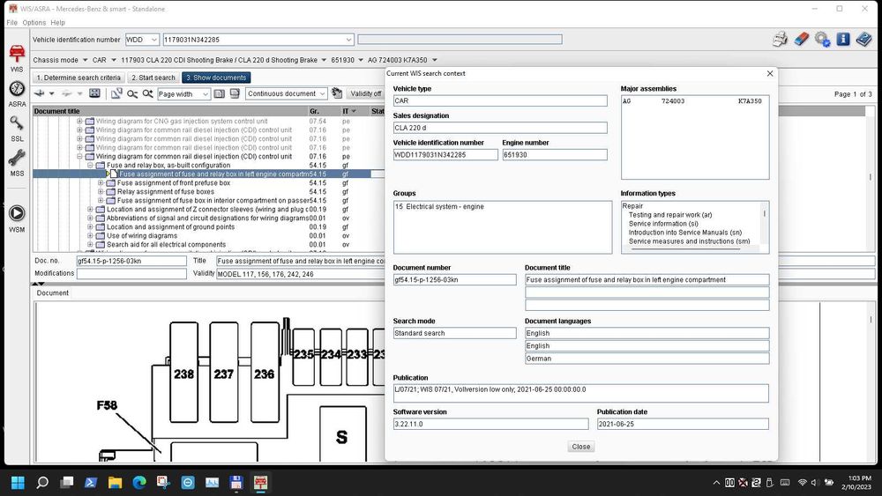This screenshot has height=496, width=882.
Task: Click the zoom out magnifier icon
Action: point(133,94)
